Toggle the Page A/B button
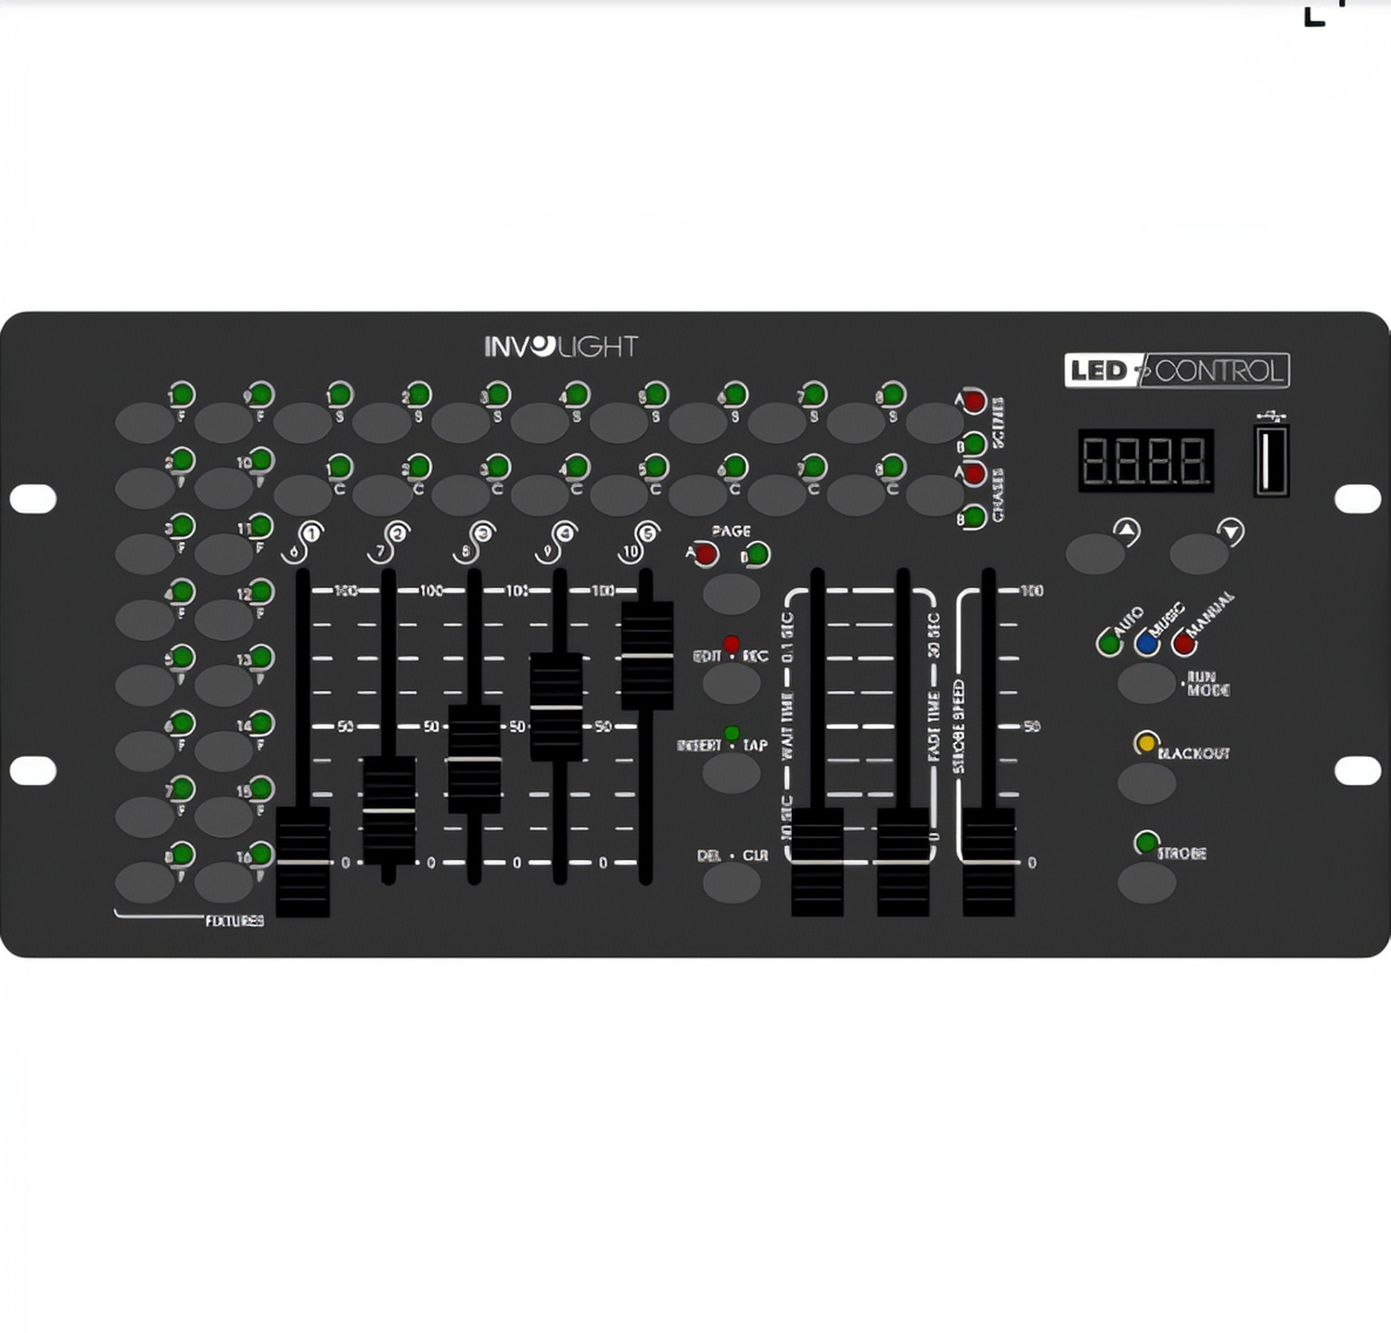This screenshot has width=1391, height=1333. click(731, 594)
